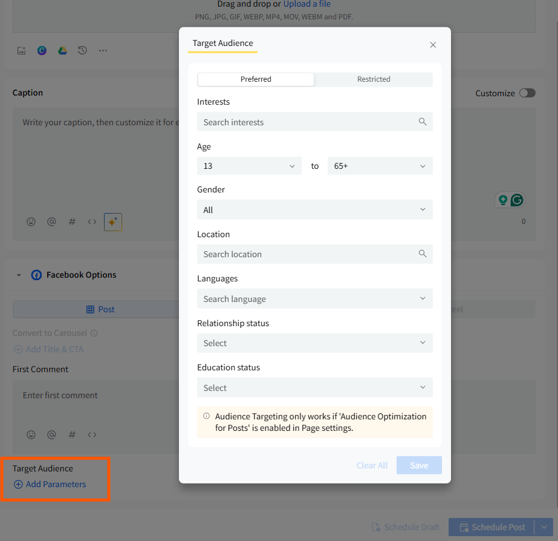Click the search icon in Interests field
Screen dimensions: 558x541
point(423,122)
